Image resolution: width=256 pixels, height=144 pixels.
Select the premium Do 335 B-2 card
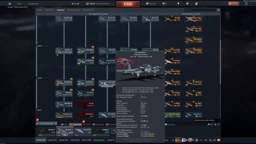(x=172, y=94)
